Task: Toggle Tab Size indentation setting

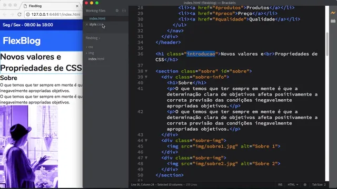Action: pyautogui.click(x=319, y=184)
